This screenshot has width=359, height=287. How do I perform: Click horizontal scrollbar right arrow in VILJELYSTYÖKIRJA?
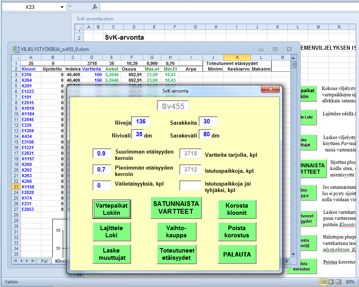(287, 261)
